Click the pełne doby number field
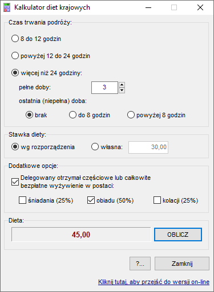The image size is (214, 292). coord(104,88)
